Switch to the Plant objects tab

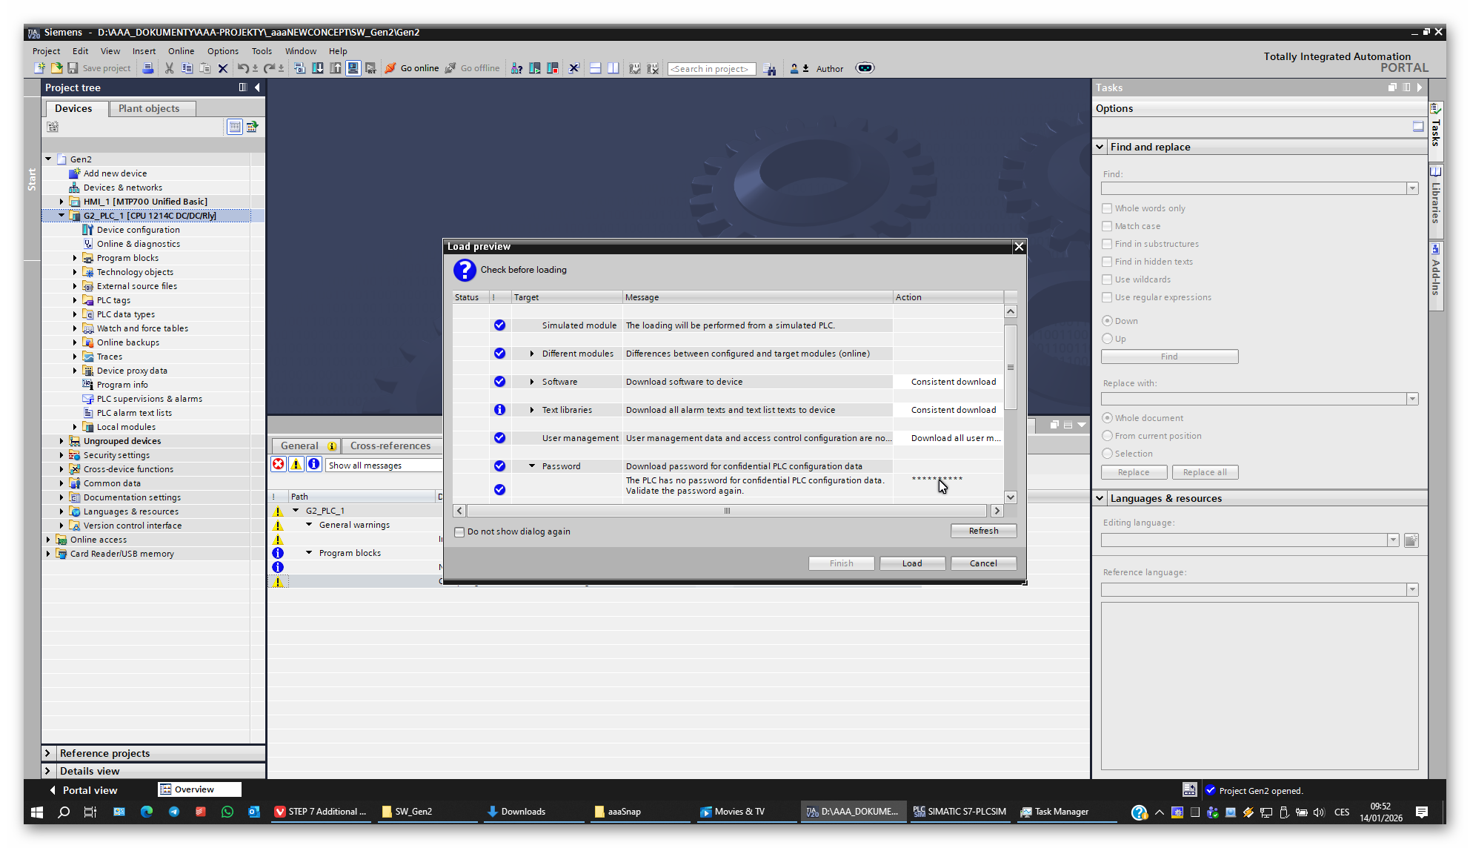(149, 108)
